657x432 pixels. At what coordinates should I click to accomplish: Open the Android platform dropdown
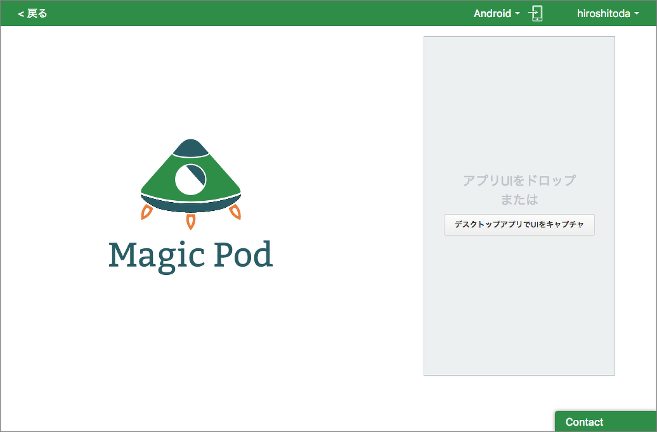point(492,13)
